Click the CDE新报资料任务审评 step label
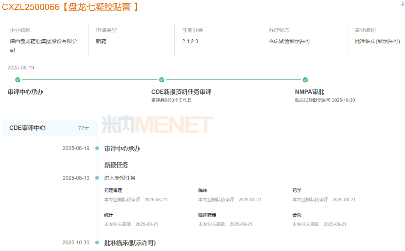Image resolution: width=405 pixels, height=251 pixels. point(181,92)
